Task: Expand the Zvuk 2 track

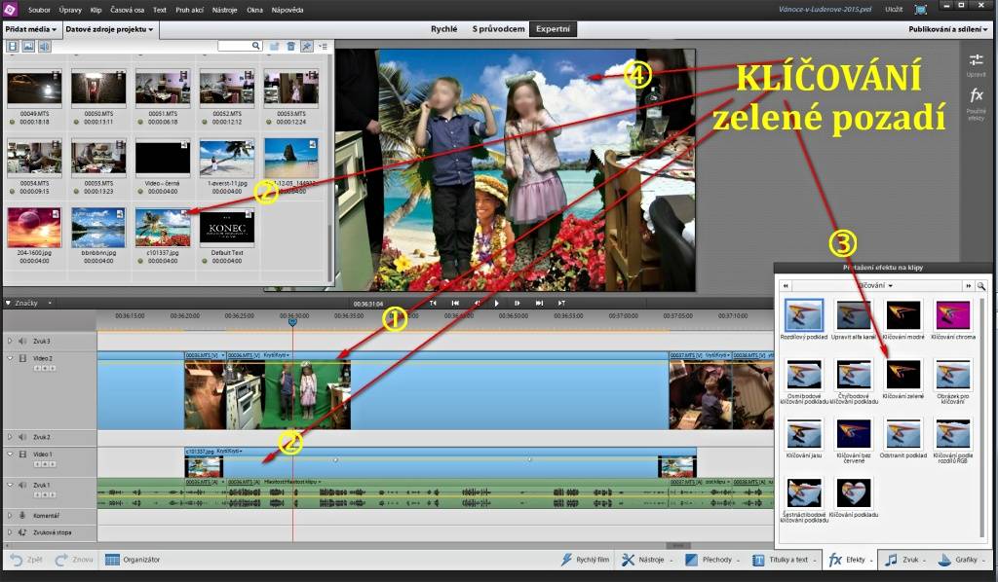Action: click(x=10, y=437)
